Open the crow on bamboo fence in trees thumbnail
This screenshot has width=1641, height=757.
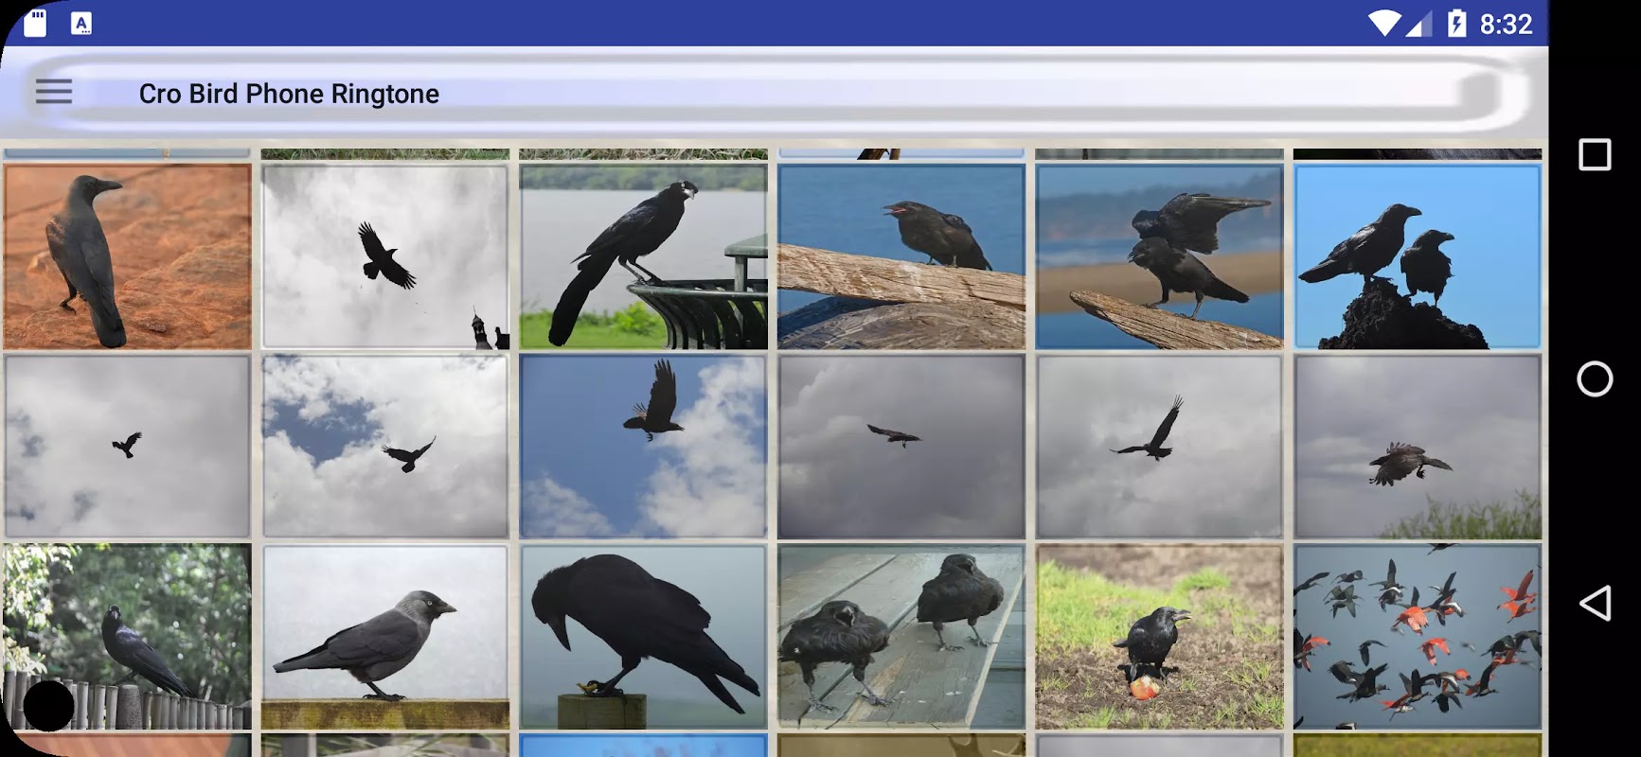pyautogui.click(x=127, y=637)
